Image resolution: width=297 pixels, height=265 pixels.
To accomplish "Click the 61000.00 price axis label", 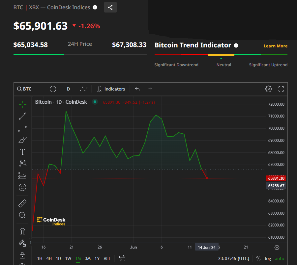I will pyautogui.click(x=276, y=237).
